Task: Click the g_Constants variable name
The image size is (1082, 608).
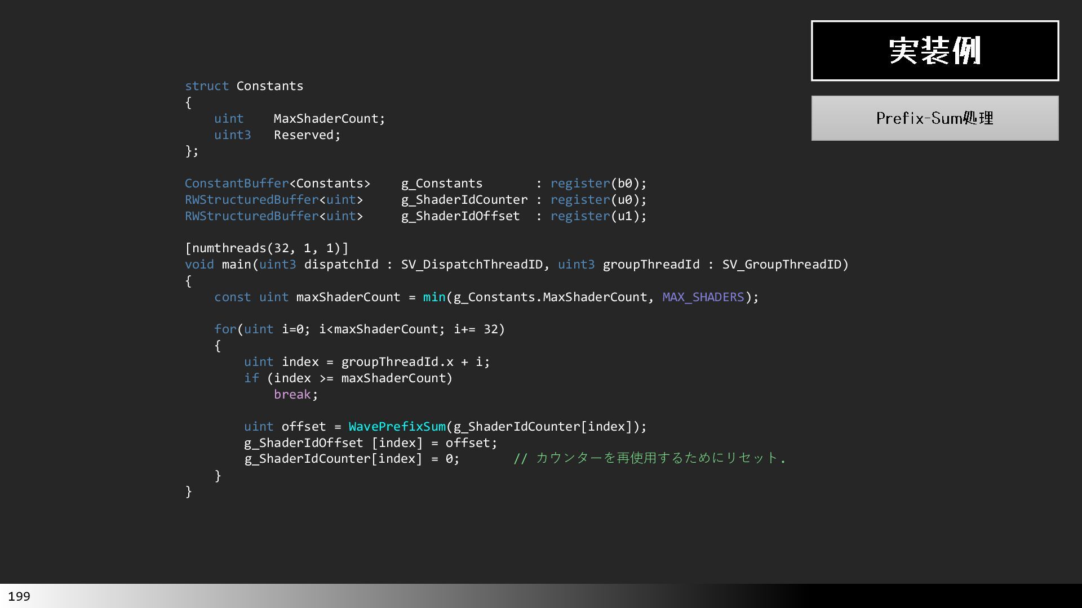Action: 442,184
